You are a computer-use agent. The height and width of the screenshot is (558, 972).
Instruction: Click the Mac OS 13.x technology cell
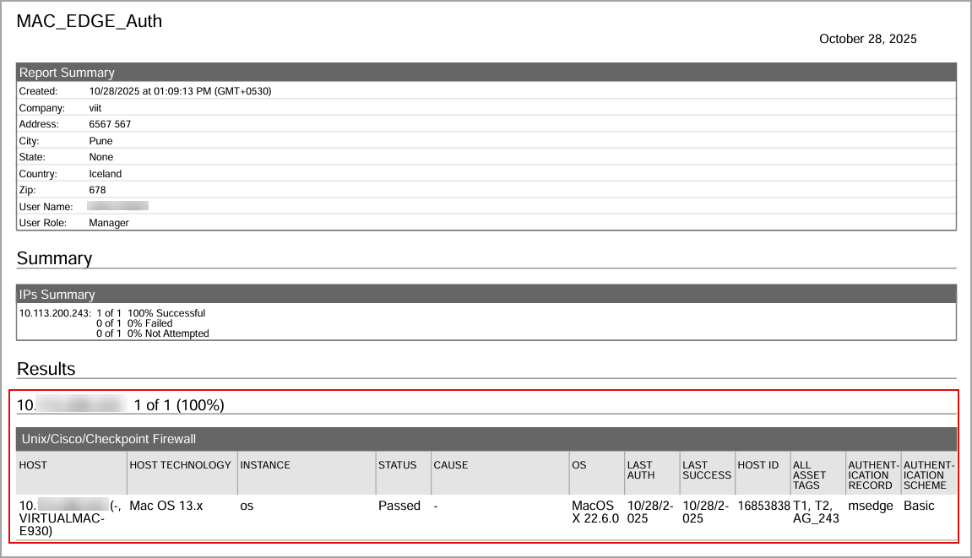tap(166, 506)
